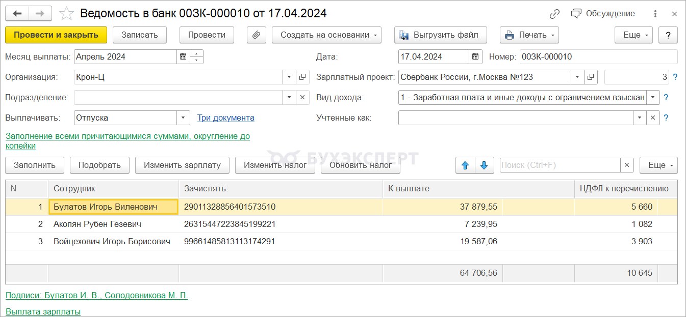Expand the Выплачивать dropdown list
Viewport: 686px width, 317px height.
(x=183, y=118)
